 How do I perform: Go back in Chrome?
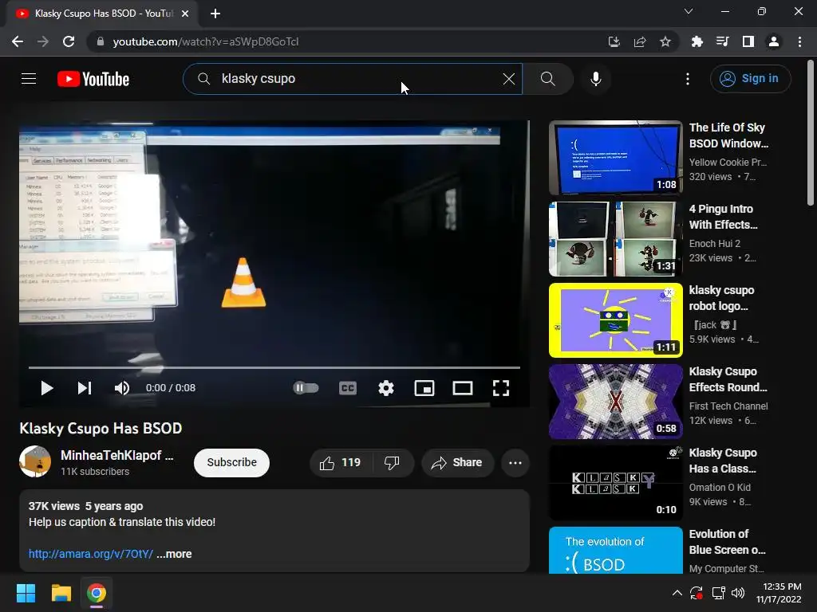tap(18, 41)
